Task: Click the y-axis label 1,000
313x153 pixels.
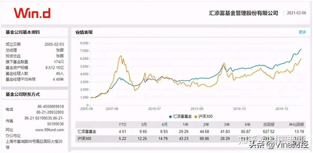Action: (x=84, y=97)
